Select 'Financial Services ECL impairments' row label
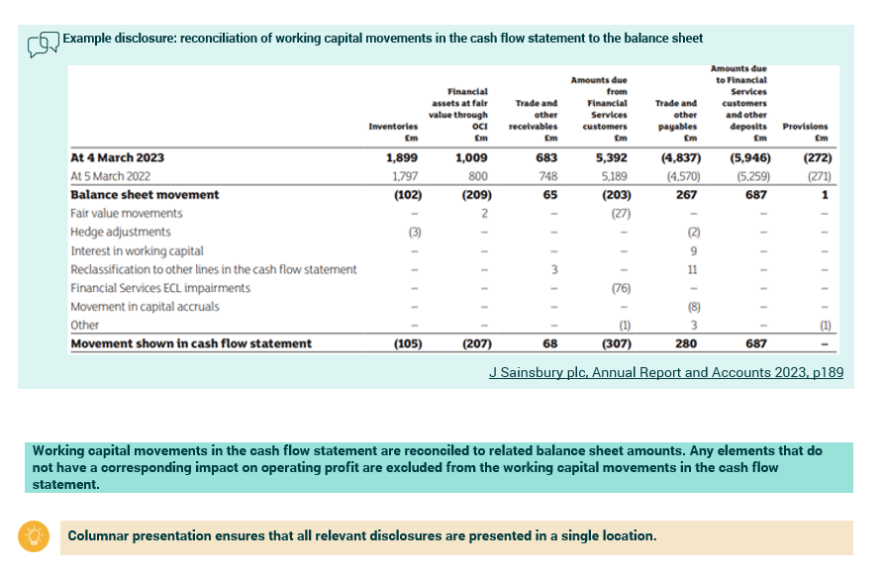Viewport: 883px width, 576px height. pyautogui.click(x=160, y=288)
